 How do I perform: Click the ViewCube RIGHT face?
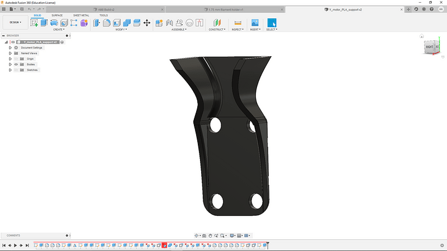pyautogui.click(x=429, y=47)
